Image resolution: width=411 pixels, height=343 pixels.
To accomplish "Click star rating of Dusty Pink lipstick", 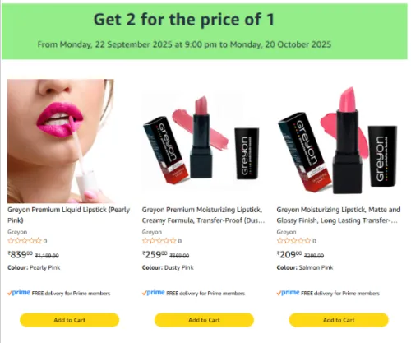I will click(x=159, y=241).
